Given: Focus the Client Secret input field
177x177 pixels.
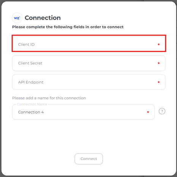Looking at the screenshot, I should pyautogui.click(x=89, y=63).
